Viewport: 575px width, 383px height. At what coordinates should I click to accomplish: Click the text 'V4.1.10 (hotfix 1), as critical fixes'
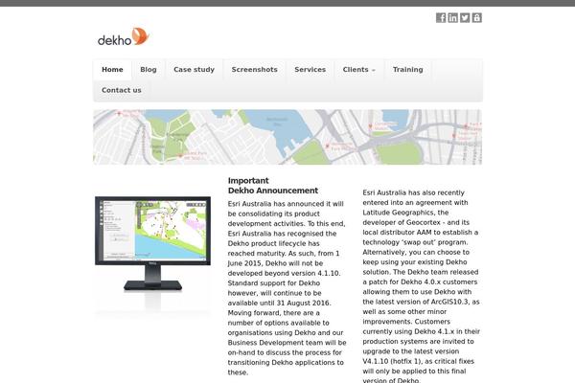point(419,361)
